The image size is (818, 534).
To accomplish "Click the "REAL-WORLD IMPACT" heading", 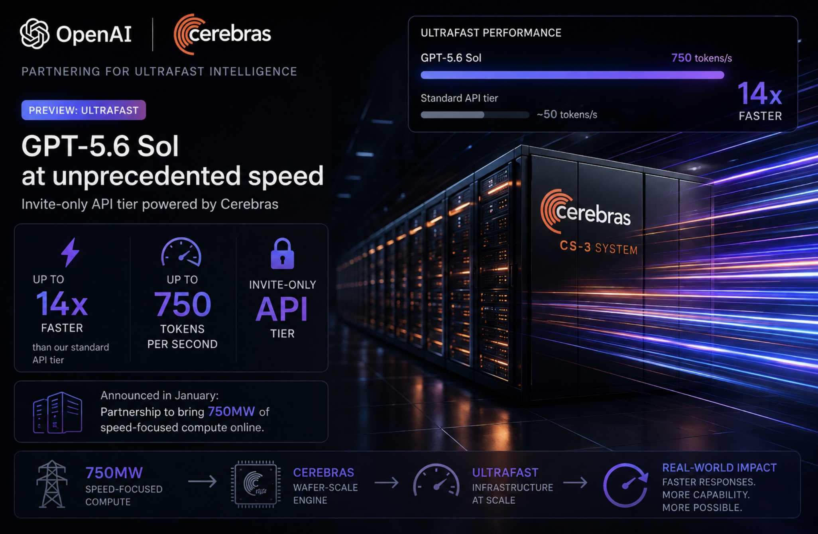I will click(720, 468).
